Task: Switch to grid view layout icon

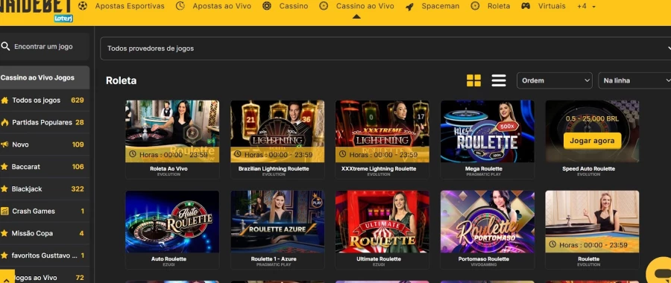Action: point(473,80)
